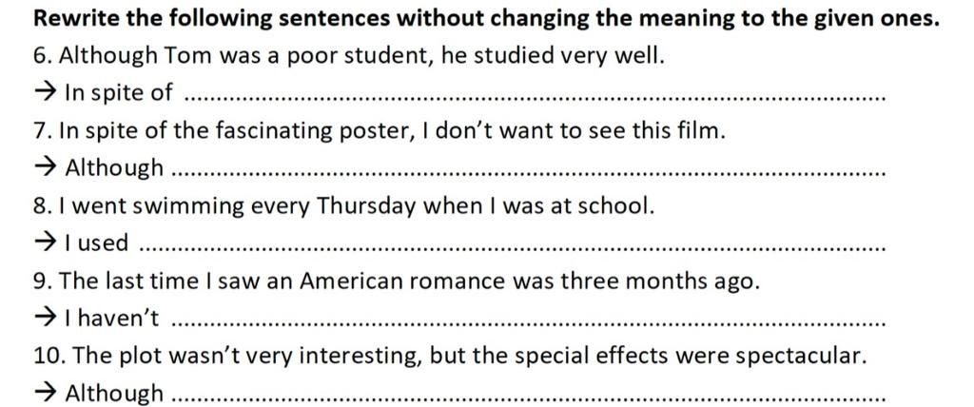Image resolution: width=974 pixels, height=407 pixels.
Task: Click the arrow before 'I used'
Action: tap(44, 243)
